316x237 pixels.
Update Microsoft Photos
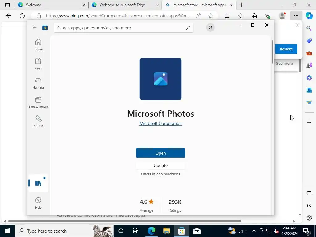pos(160,165)
